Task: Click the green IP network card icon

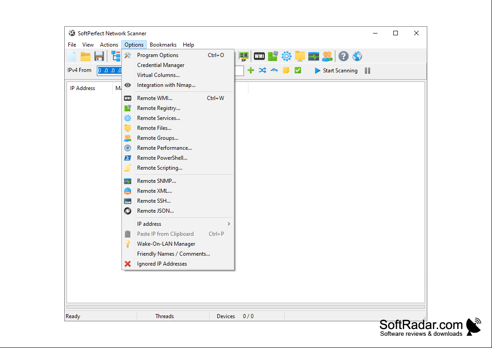Action: tap(244, 56)
